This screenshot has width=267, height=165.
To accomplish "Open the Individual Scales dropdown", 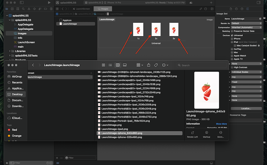I will (246, 72).
